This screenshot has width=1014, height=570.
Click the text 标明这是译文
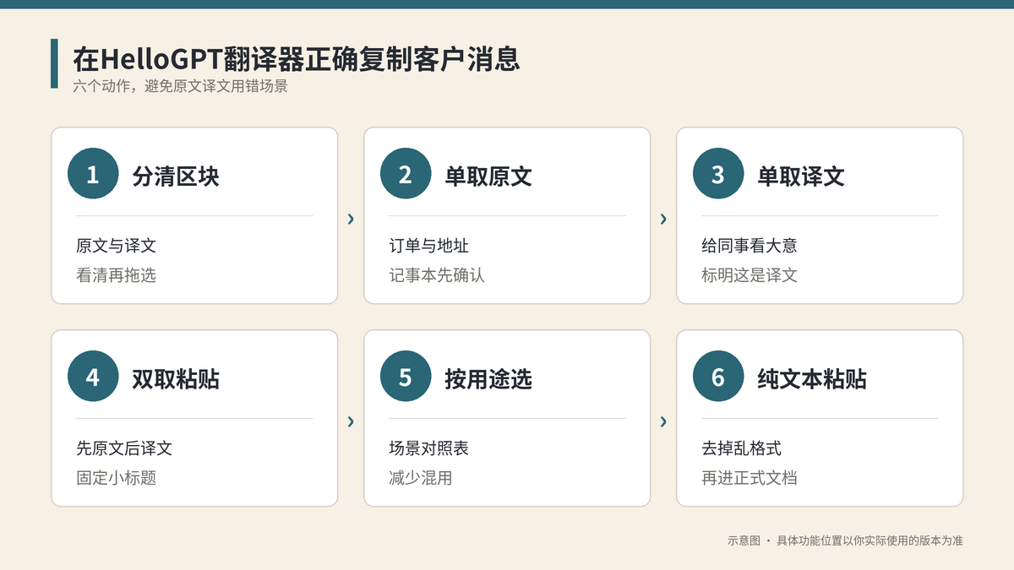tap(750, 275)
